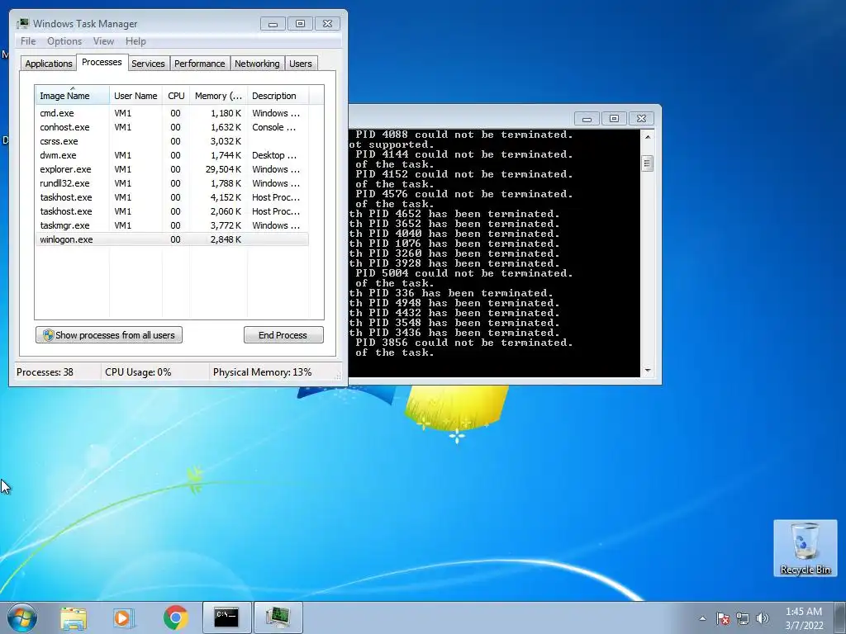
Task: Launch Windows Media Player from taskbar
Action: coord(124,617)
